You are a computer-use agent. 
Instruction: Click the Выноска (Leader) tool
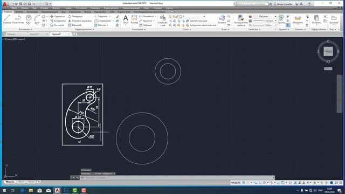[x=146, y=20]
